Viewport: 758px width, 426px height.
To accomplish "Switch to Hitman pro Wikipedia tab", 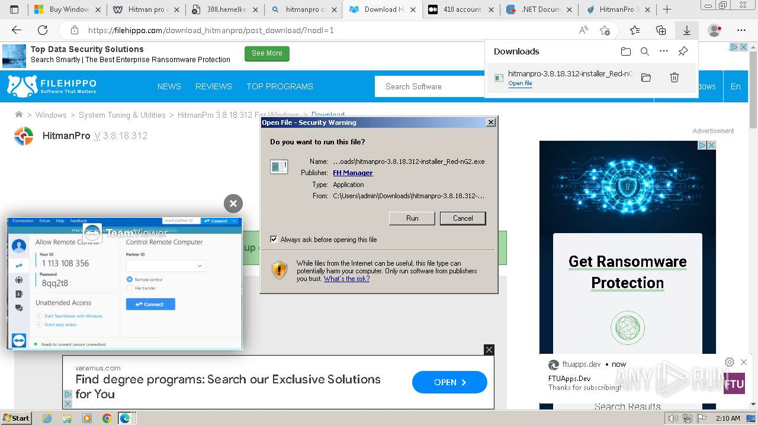I will tap(146, 9).
